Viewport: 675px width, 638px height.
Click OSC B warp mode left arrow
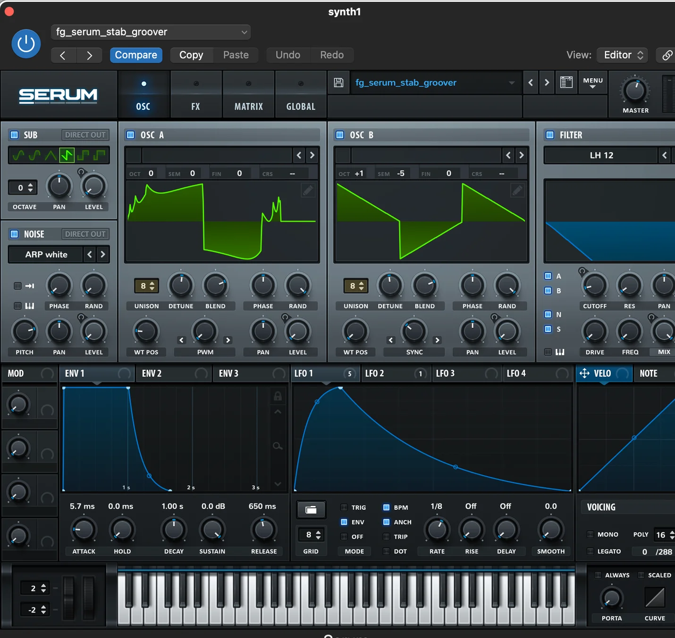pos(391,340)
